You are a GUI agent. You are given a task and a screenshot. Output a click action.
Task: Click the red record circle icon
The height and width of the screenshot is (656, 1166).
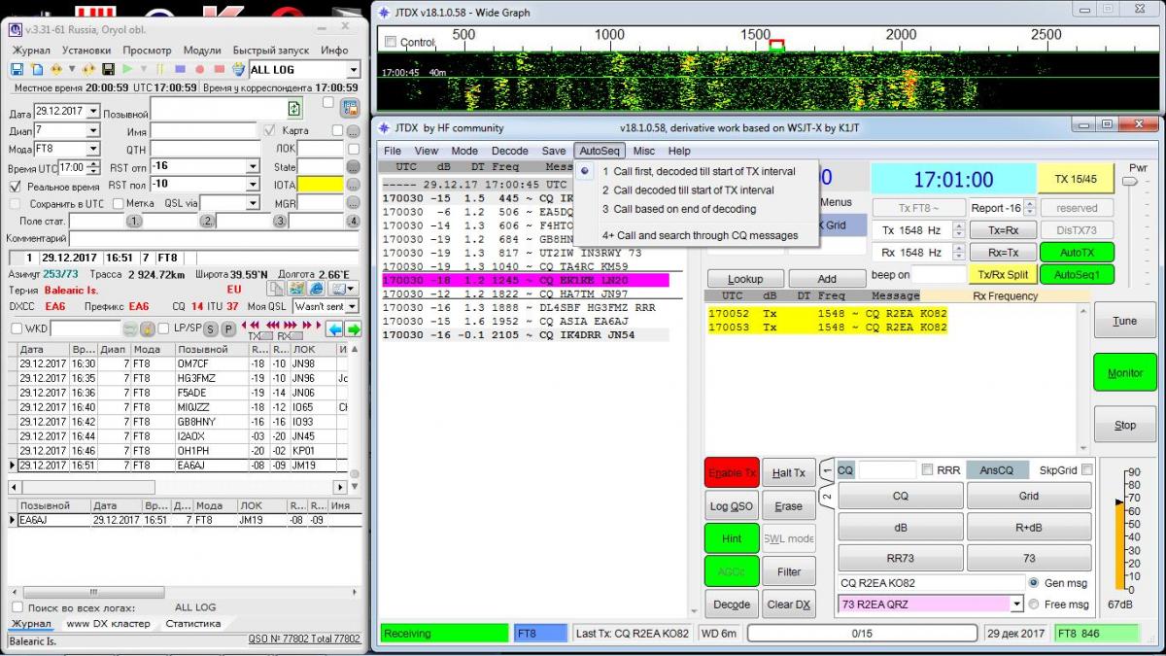tap(199, 70)
